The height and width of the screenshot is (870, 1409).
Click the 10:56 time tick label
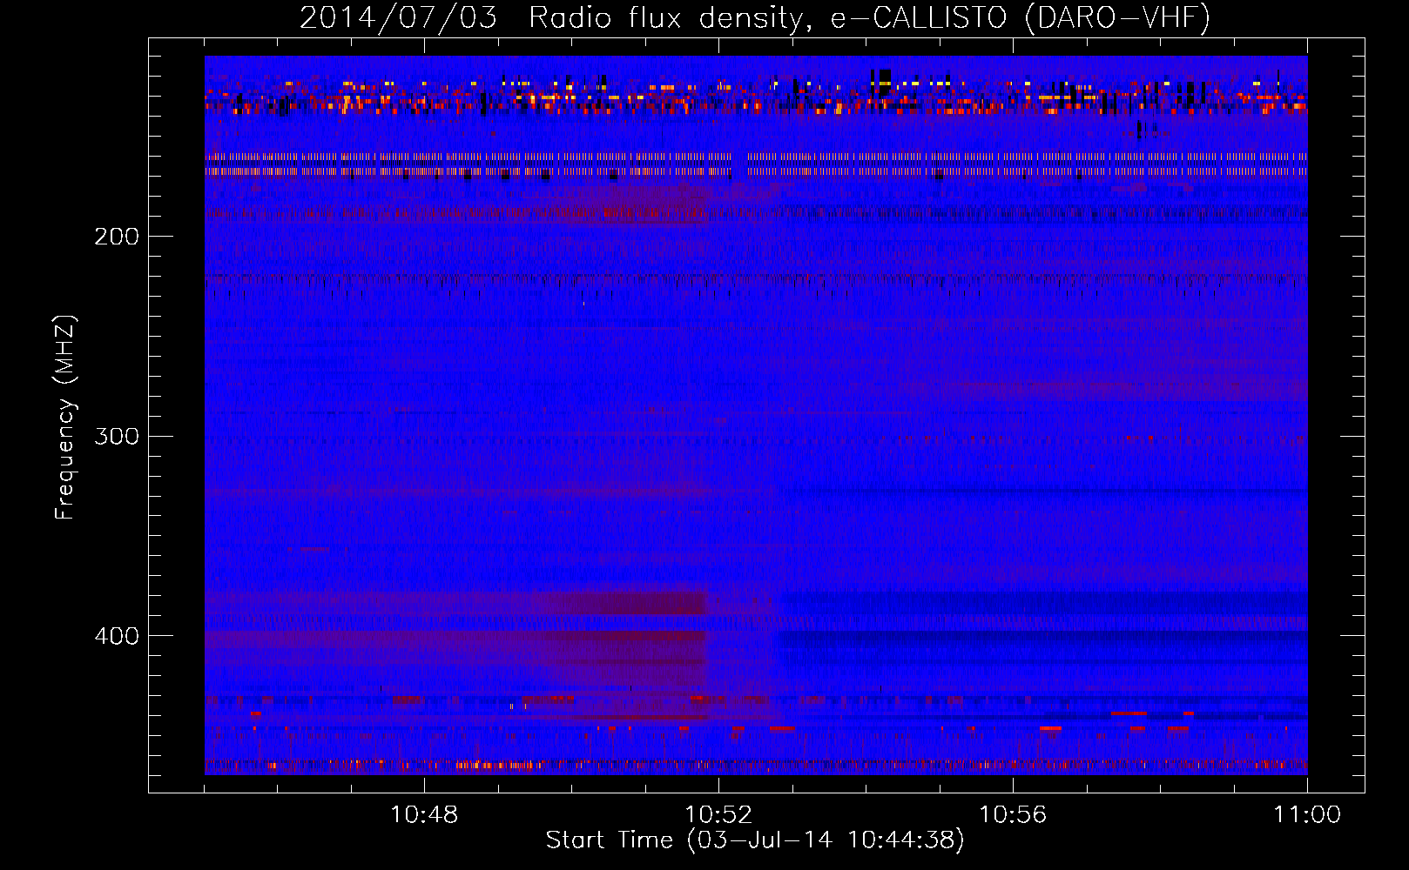1013,815
